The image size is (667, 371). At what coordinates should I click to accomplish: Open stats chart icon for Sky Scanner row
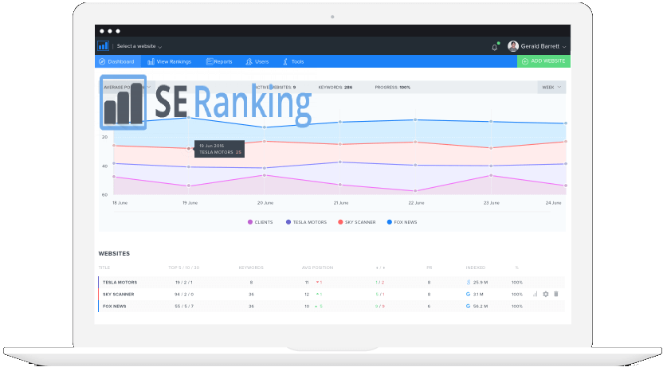pos(535,294)
